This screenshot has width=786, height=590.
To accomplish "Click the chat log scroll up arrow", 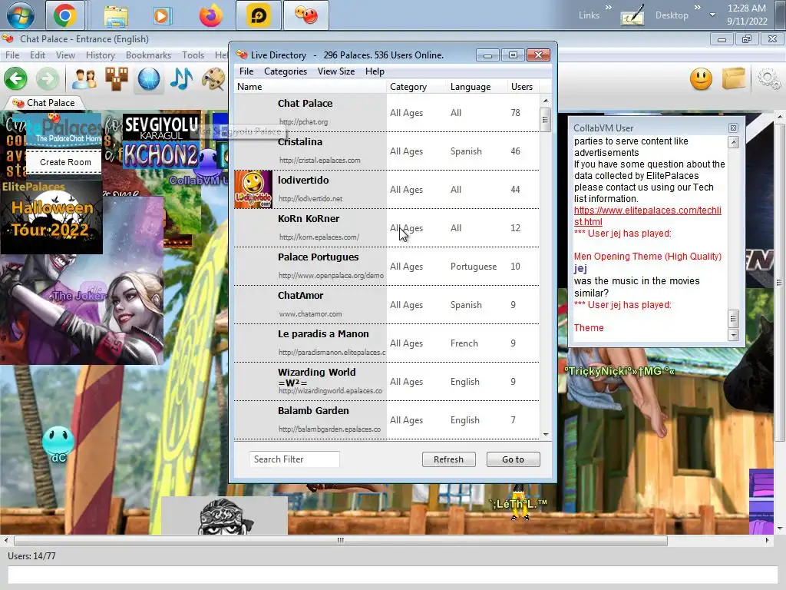I will pyautogui.click(x=733, y=142).
